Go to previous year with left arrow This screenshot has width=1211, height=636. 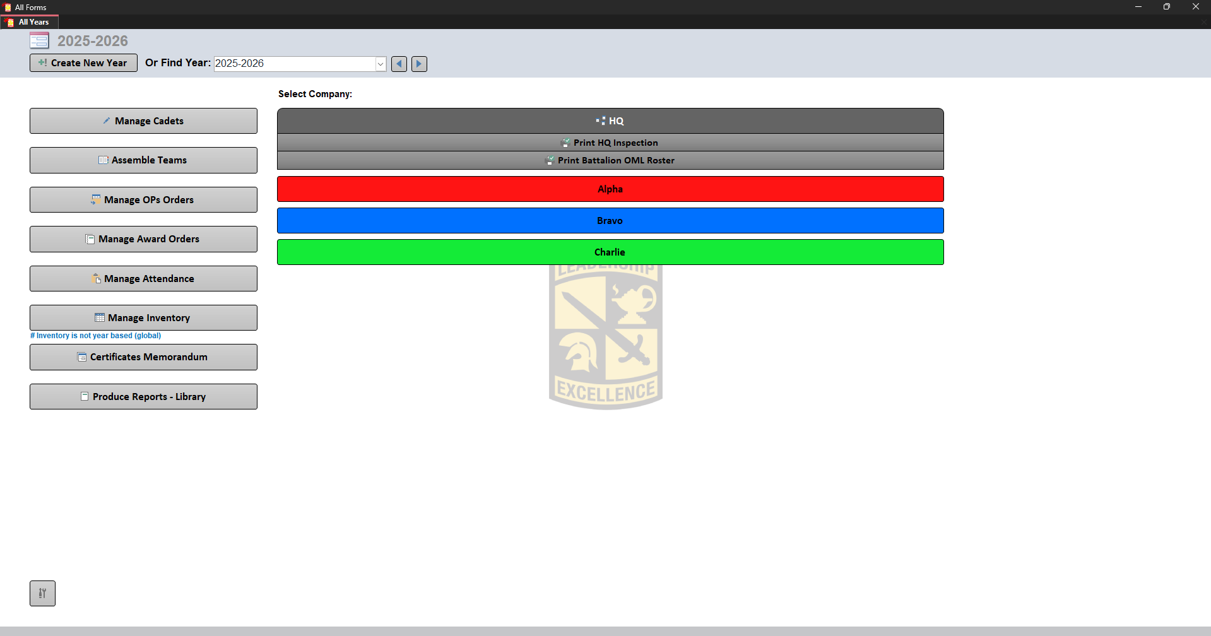coord(399,64)
